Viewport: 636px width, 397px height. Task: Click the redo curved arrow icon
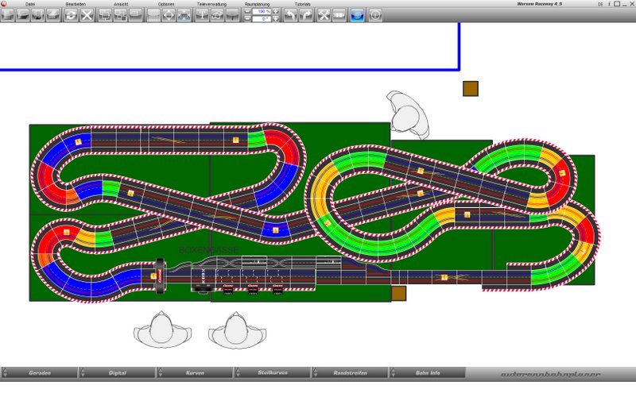coord(306,15)
